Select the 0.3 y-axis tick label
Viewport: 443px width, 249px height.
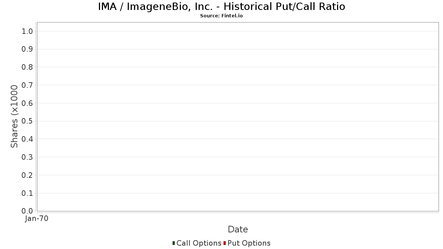[27, 157]
